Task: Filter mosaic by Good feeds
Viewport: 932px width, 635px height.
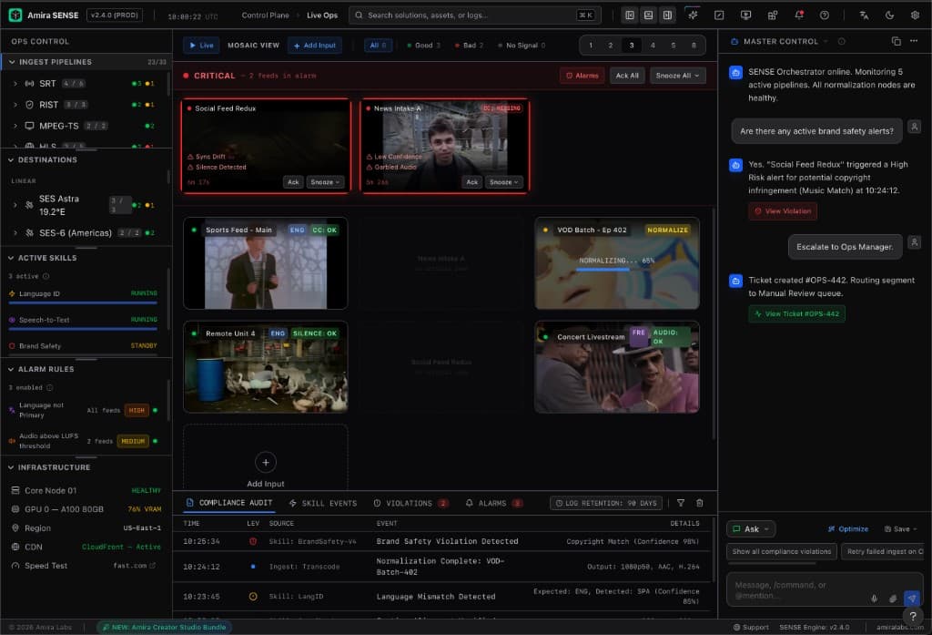Action: (423, 46)
